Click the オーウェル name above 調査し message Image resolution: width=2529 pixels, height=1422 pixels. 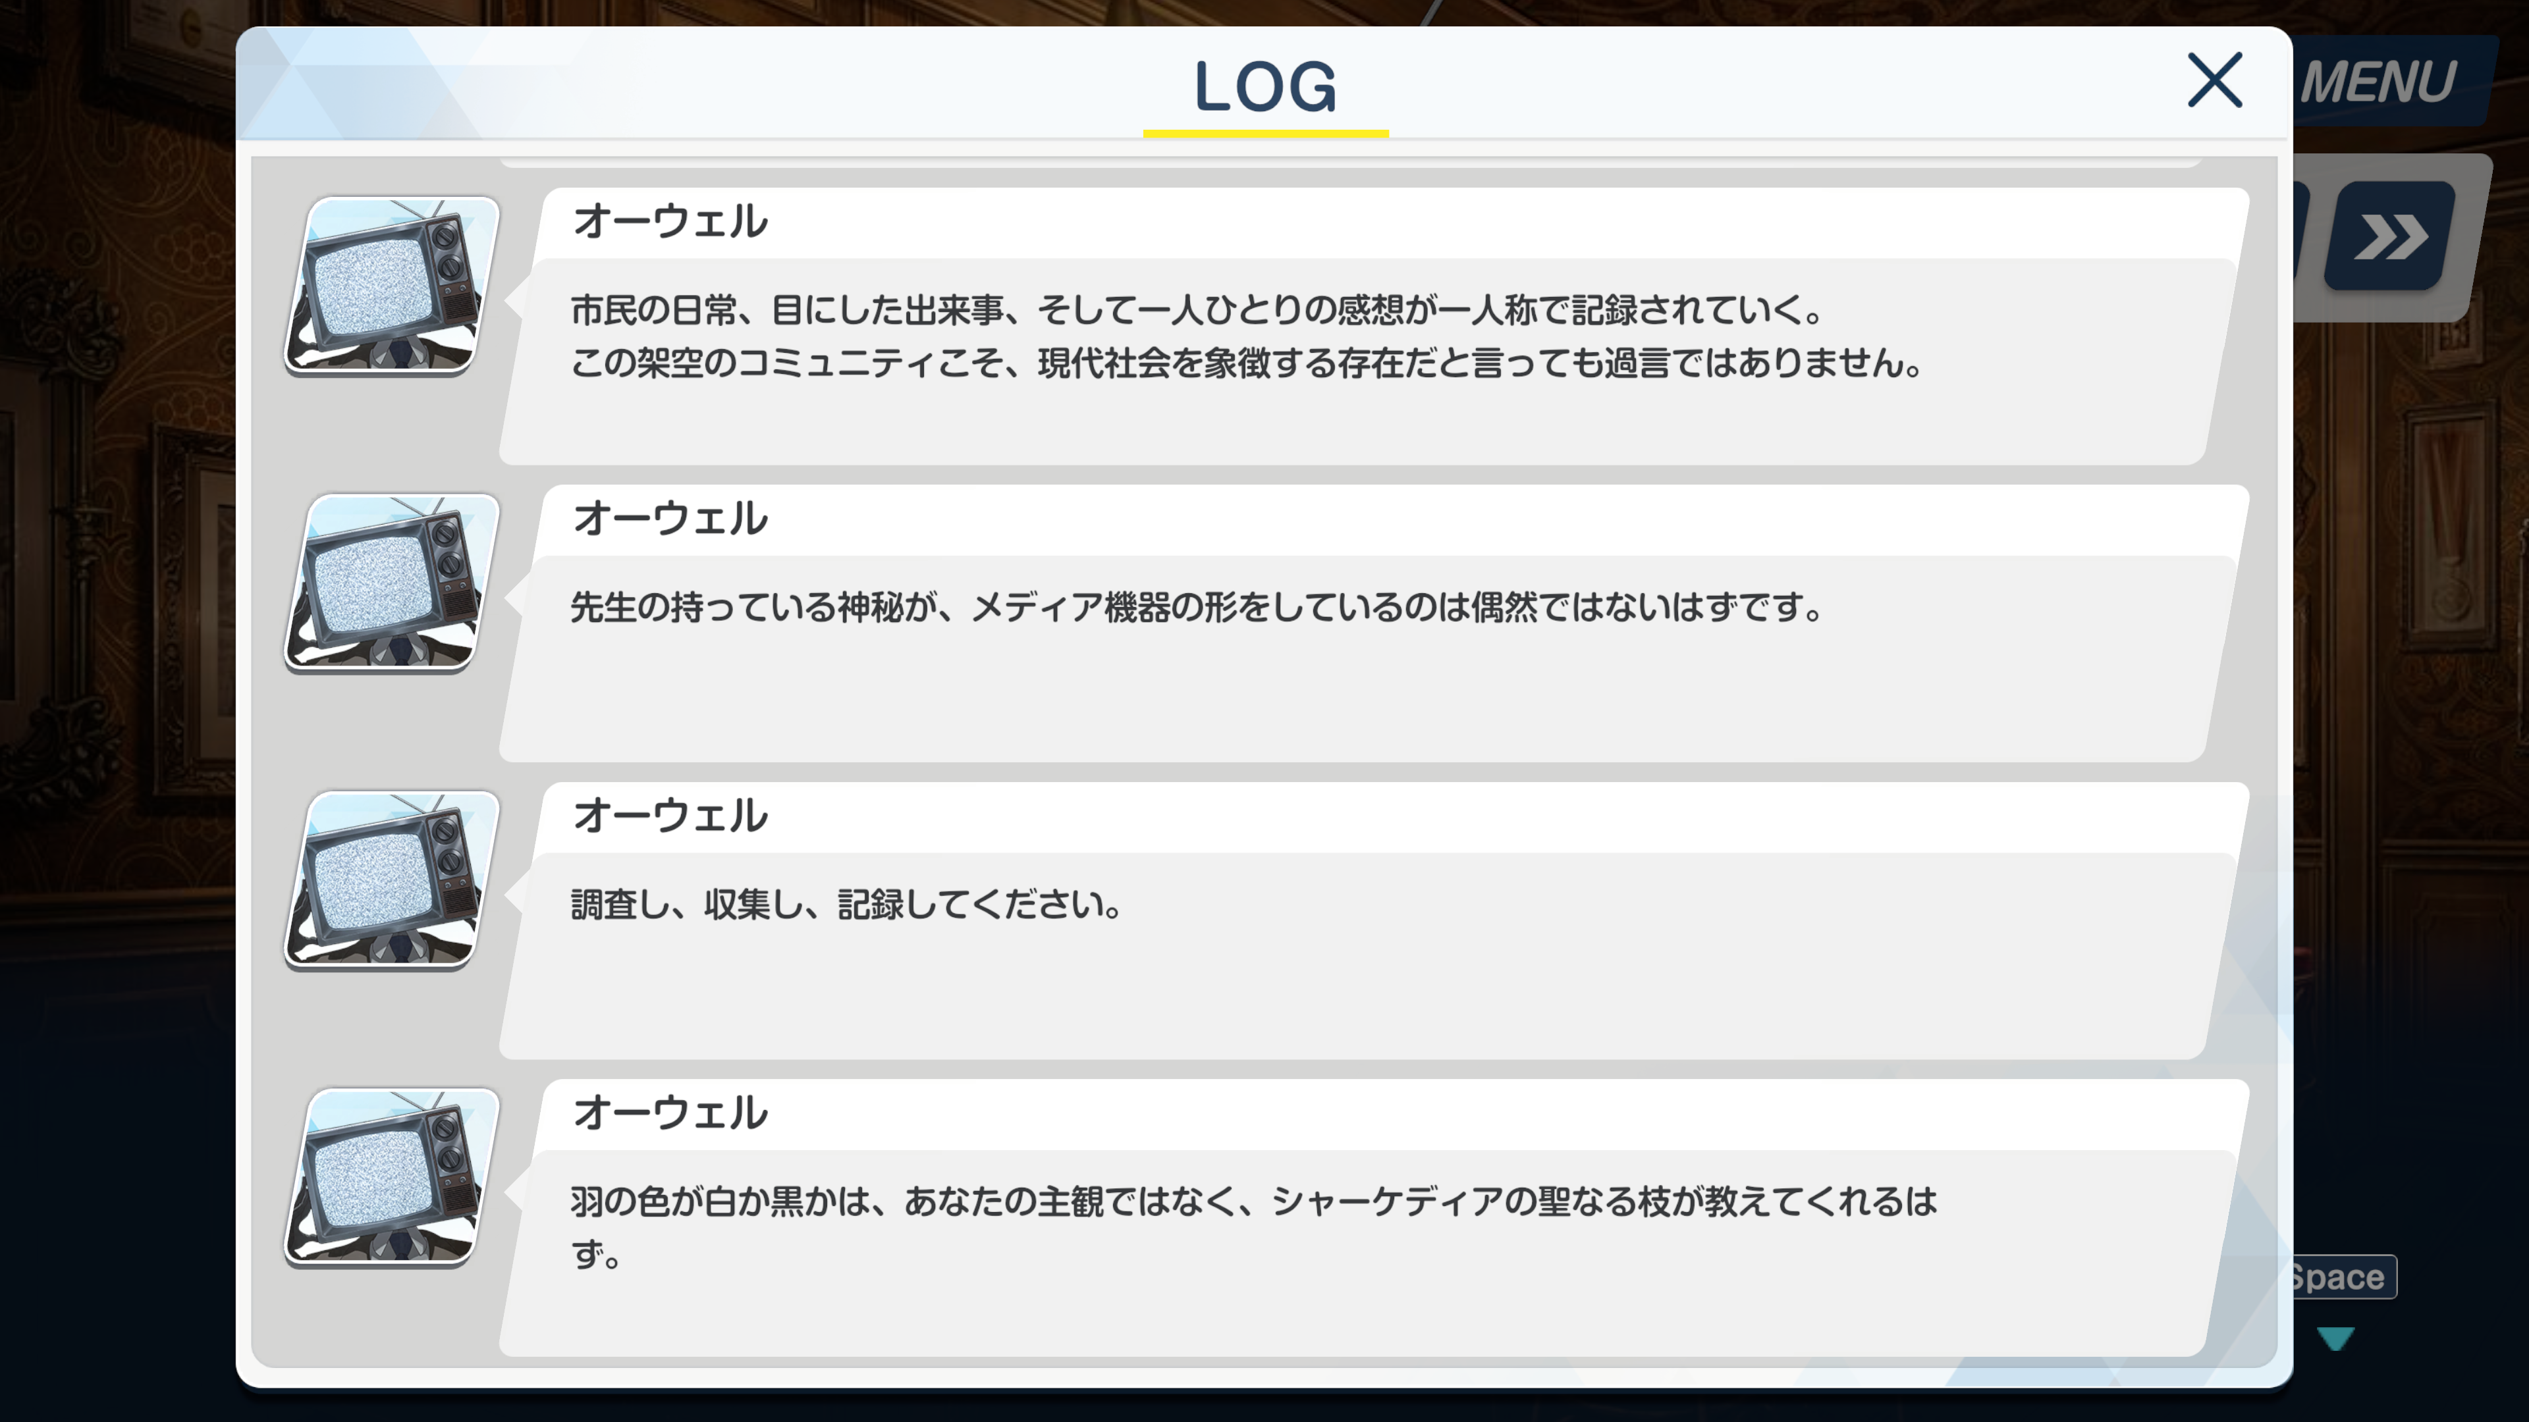coord(670,816)
